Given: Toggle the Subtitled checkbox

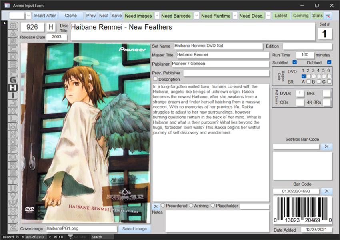Looking at the screenshot, I should click(294, 62).
